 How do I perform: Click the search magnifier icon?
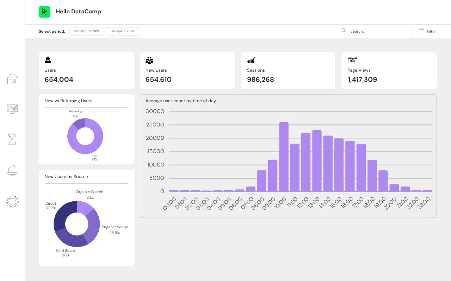pyautogui.click(x=344, y=31)
